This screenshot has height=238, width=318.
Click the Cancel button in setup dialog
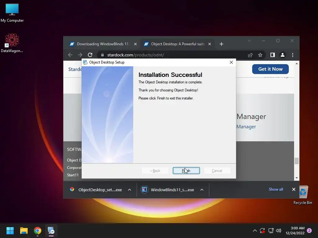[217, 171]
